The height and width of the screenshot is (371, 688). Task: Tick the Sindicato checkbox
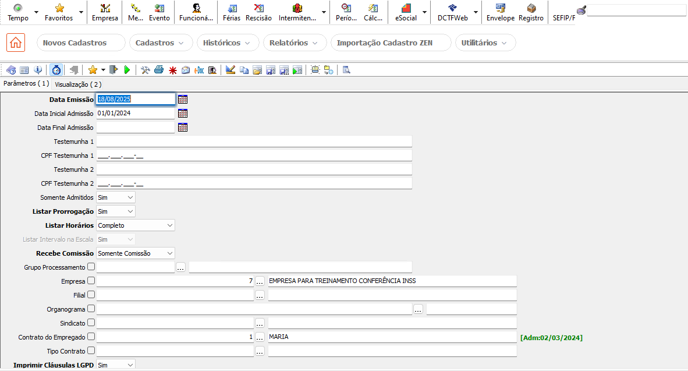click(x=91, y=323)
